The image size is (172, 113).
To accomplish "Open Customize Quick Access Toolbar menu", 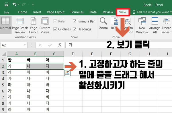I will click(x=33, y=4).
